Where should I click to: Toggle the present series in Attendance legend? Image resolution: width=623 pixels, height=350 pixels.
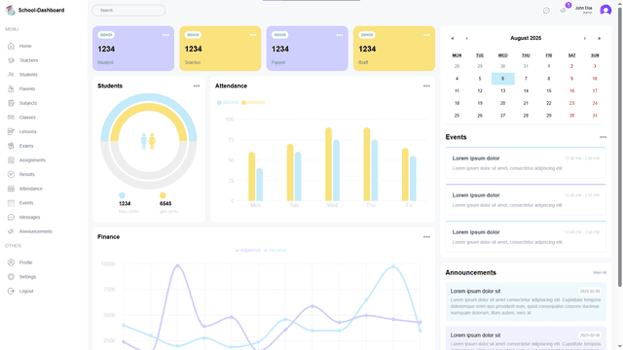tap(253, 102)
